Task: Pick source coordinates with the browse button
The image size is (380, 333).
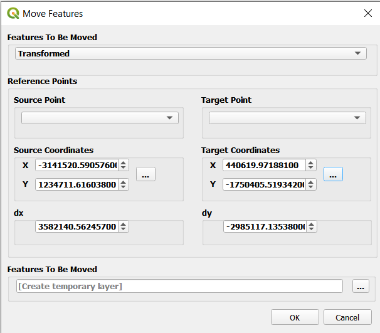Action: (145, 175)
